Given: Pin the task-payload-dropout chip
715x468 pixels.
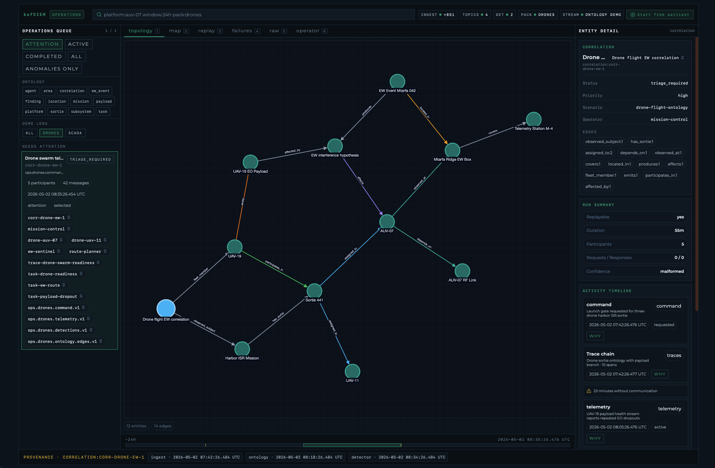Looking at the screenshot, I should [x=81, y=296].
